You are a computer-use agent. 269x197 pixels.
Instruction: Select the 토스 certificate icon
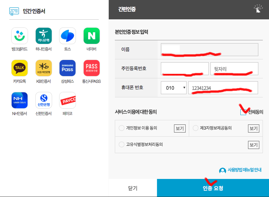68,36
